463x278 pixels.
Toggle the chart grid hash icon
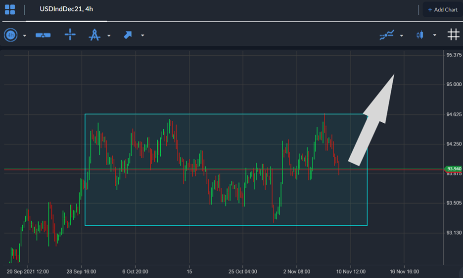[x=454, y=35]
